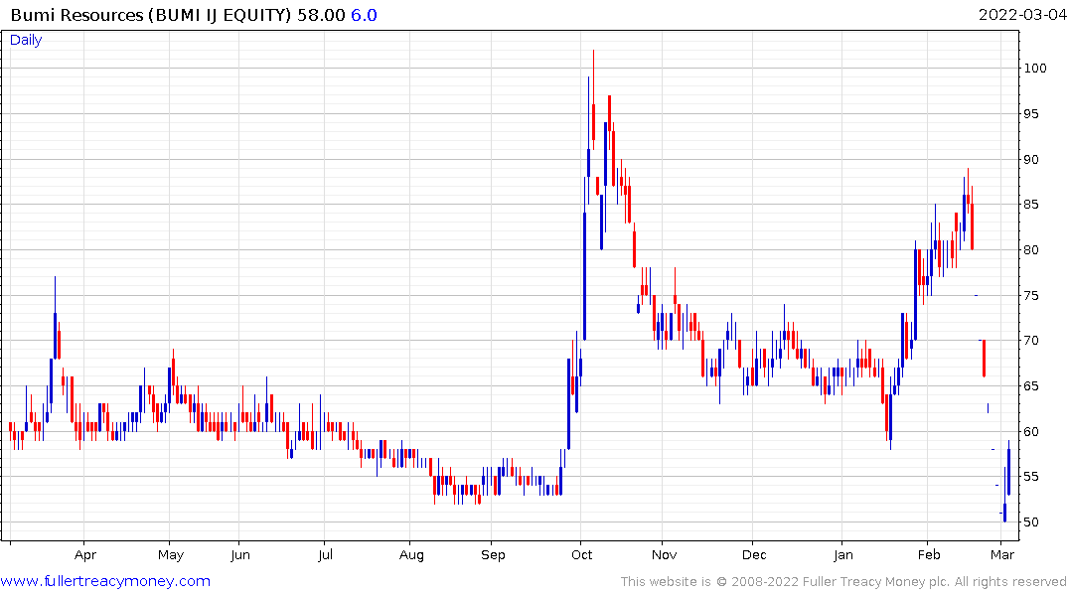Image resolution: width=1068 pixels, height=596 pixels.
Task: Select the Jul label on the time axis
Action: (324, 555)
